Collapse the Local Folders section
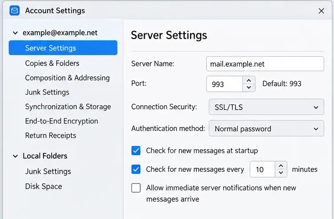This screenshot has width=334, height=219. tap(16, 156)
